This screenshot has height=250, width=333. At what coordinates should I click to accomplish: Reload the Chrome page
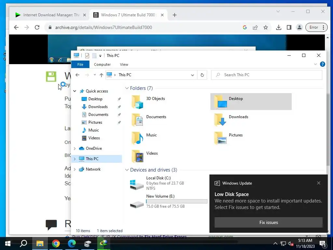[37, 27]
